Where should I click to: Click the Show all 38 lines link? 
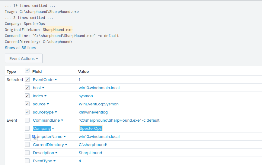click(x=20, y=48)
